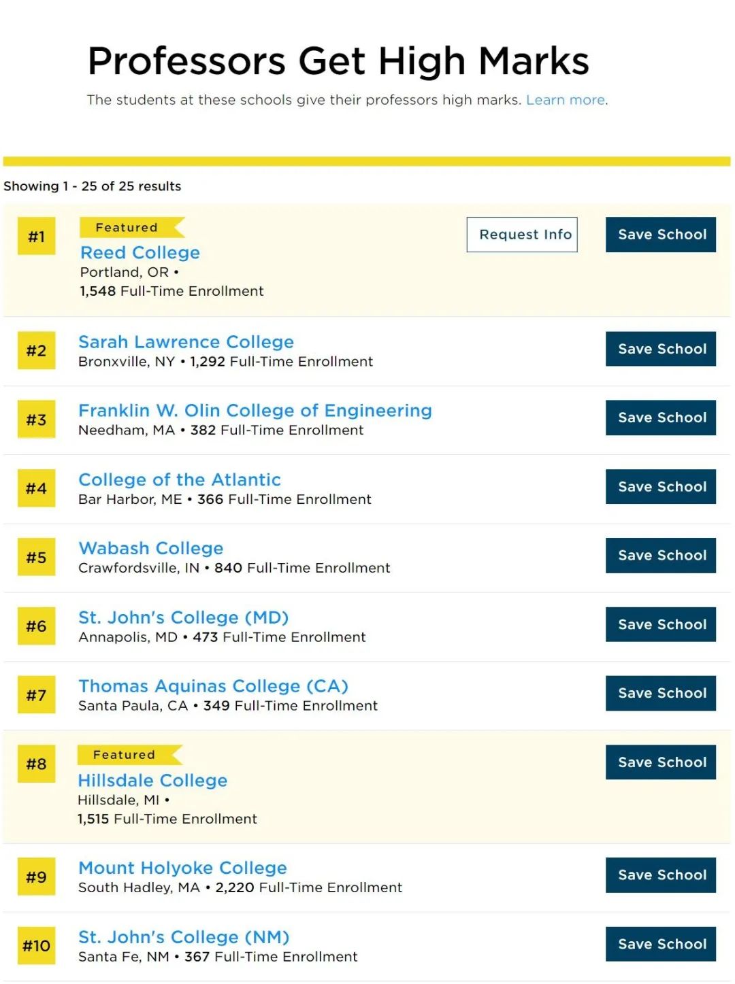
Task: Save College of the Atlantic
Action: click(x=661, y=487)
